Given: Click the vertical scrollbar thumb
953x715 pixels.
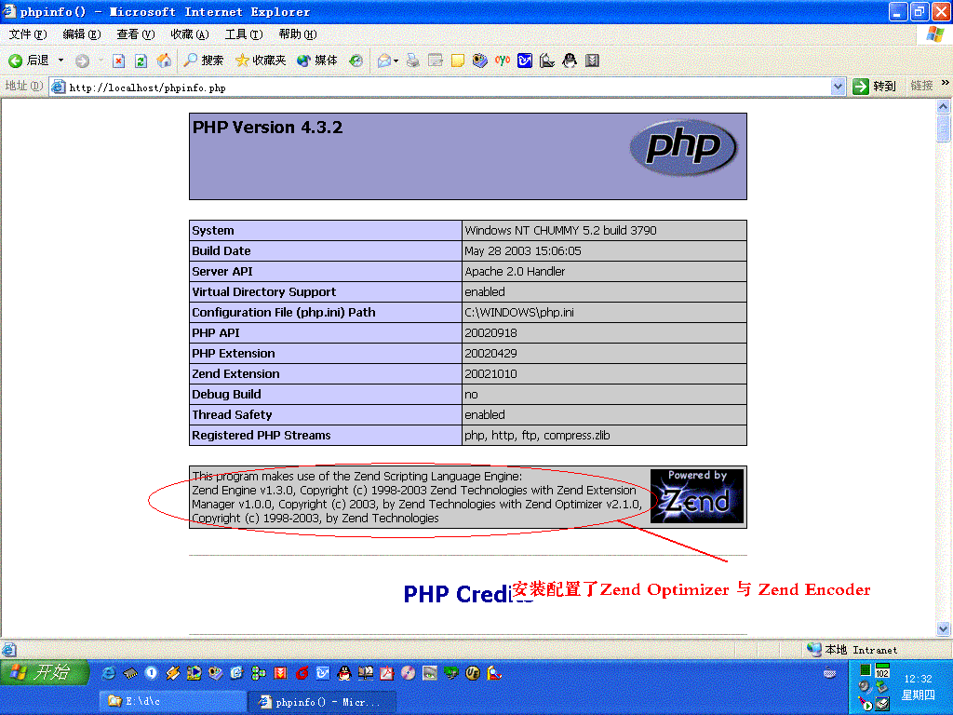Looking at the screenshot, I should pyautogui.click(x=944, y=128).
